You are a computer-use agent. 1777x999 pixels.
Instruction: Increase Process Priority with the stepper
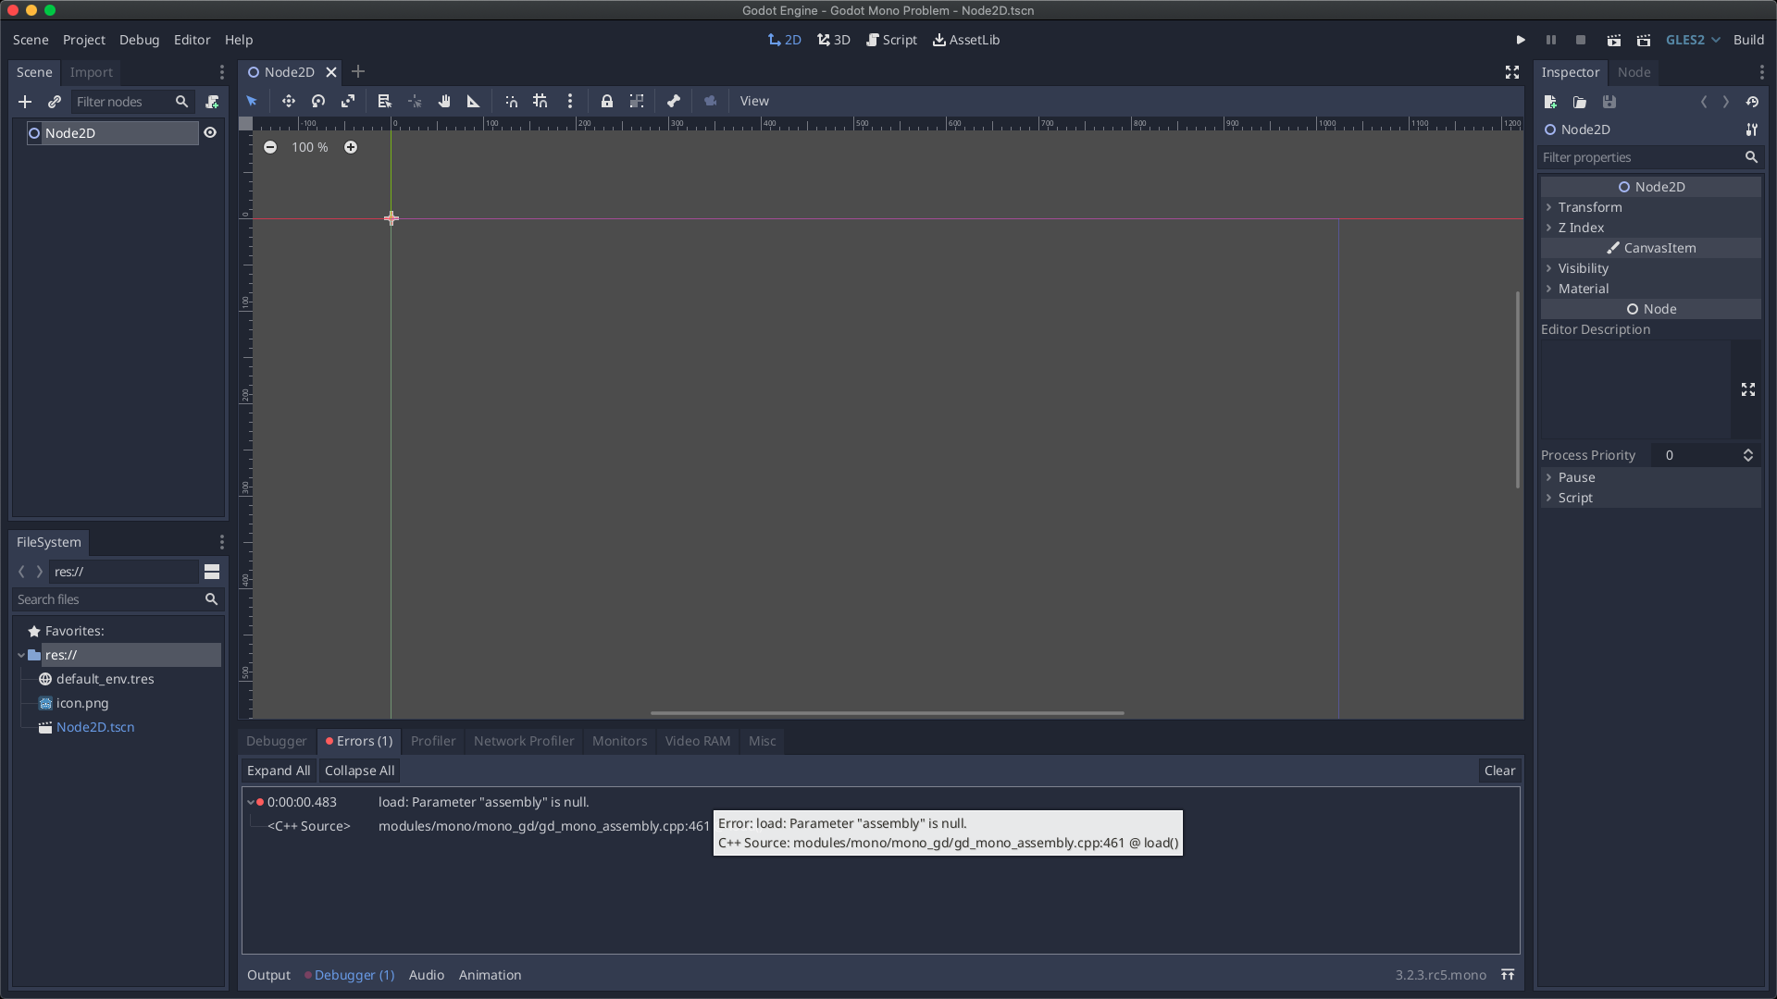pyautogui.click(x=1748, y=450)
